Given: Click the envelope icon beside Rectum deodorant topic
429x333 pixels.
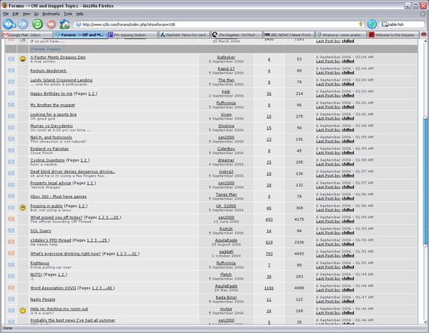Looking at the screenshot, I should 11,70.
